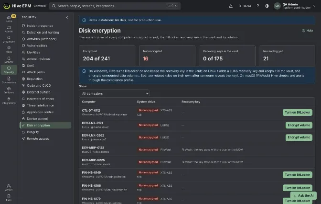
Task: Open the QA Admin account menu chevron
Action: (314, 6)
